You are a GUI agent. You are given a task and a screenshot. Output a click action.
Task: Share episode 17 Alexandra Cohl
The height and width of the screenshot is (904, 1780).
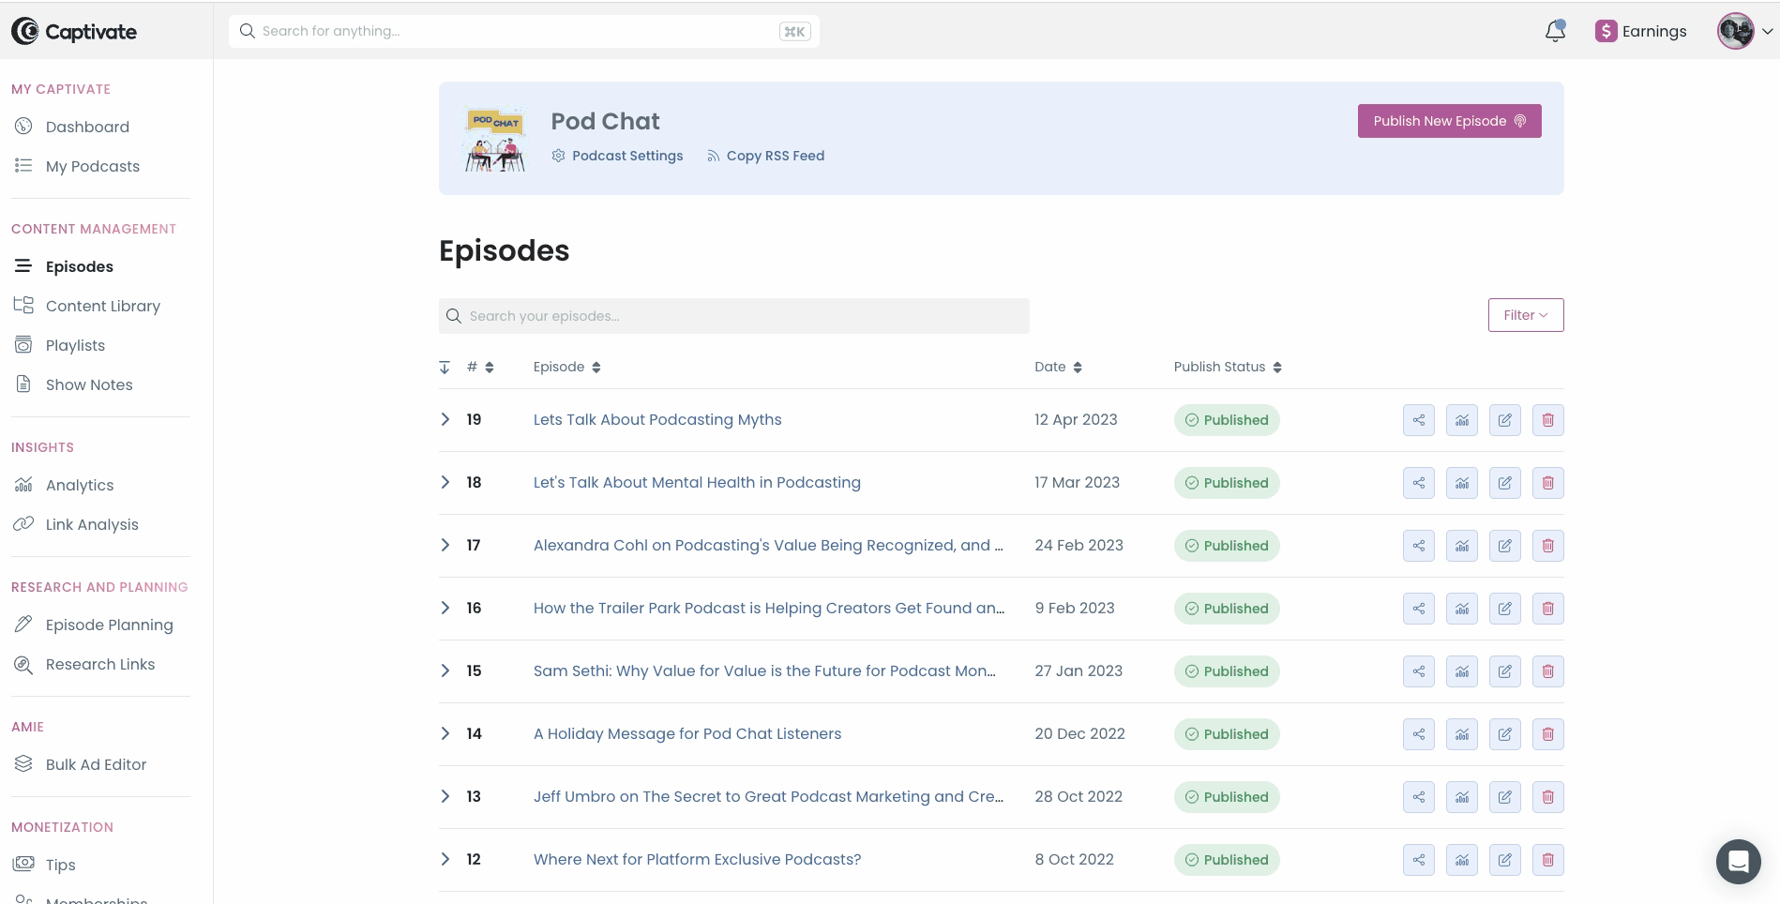point(1419,546)
